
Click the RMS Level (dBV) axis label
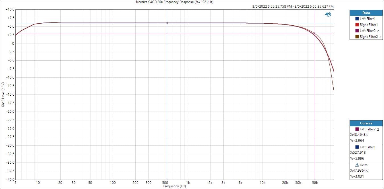coord(3,94)
